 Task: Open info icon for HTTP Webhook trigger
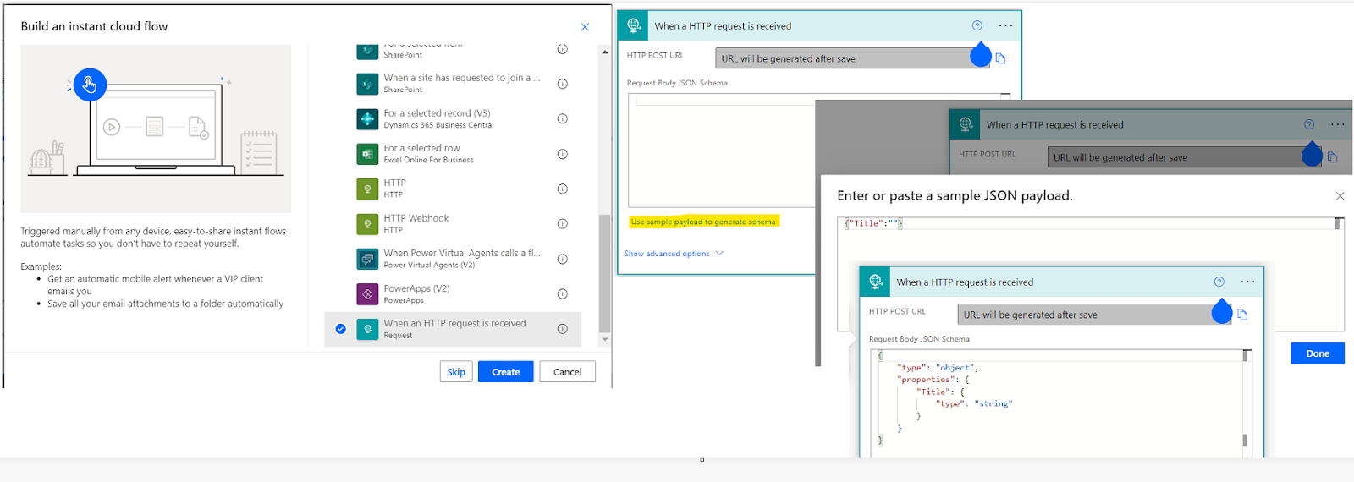pos(562,224)
